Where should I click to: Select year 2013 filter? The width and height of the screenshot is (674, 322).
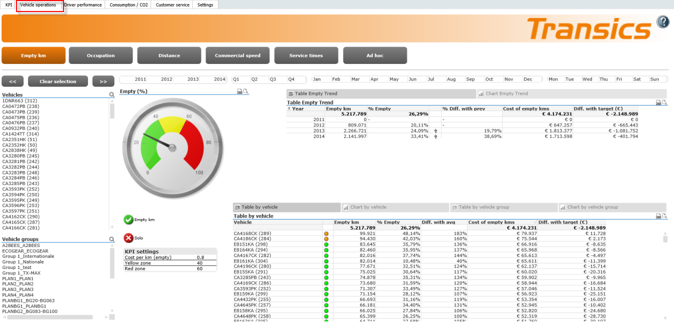click(193, 79)
